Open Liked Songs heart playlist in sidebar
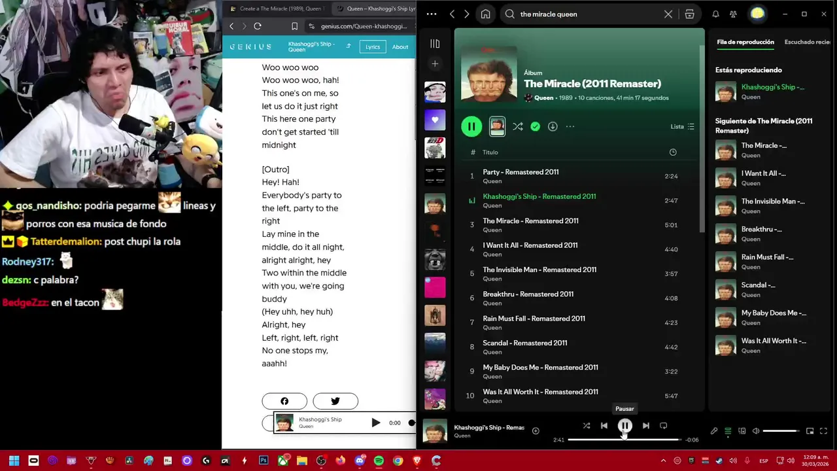 point(435,120)
